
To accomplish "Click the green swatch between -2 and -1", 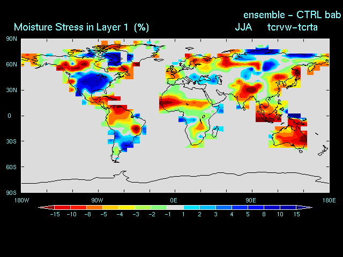I will pyautogui.click(x=159, y=207).
